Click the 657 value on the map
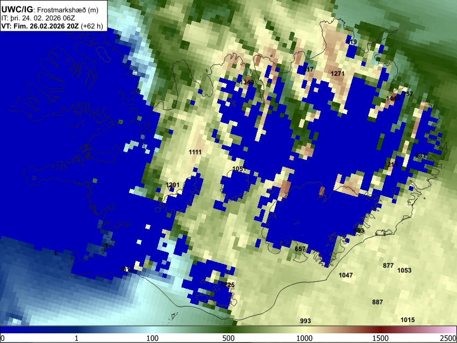 [300, 249]
